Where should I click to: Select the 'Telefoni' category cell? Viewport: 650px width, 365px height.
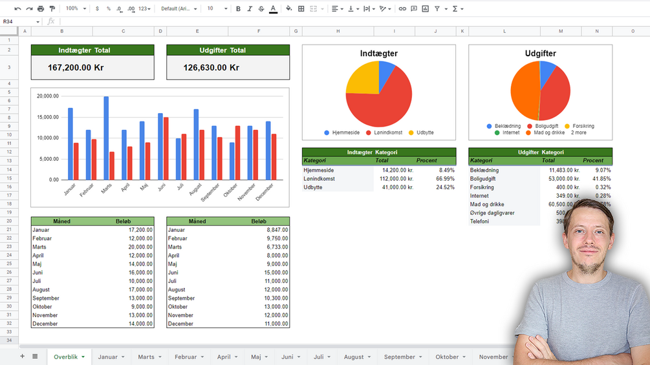coord(504,222)
